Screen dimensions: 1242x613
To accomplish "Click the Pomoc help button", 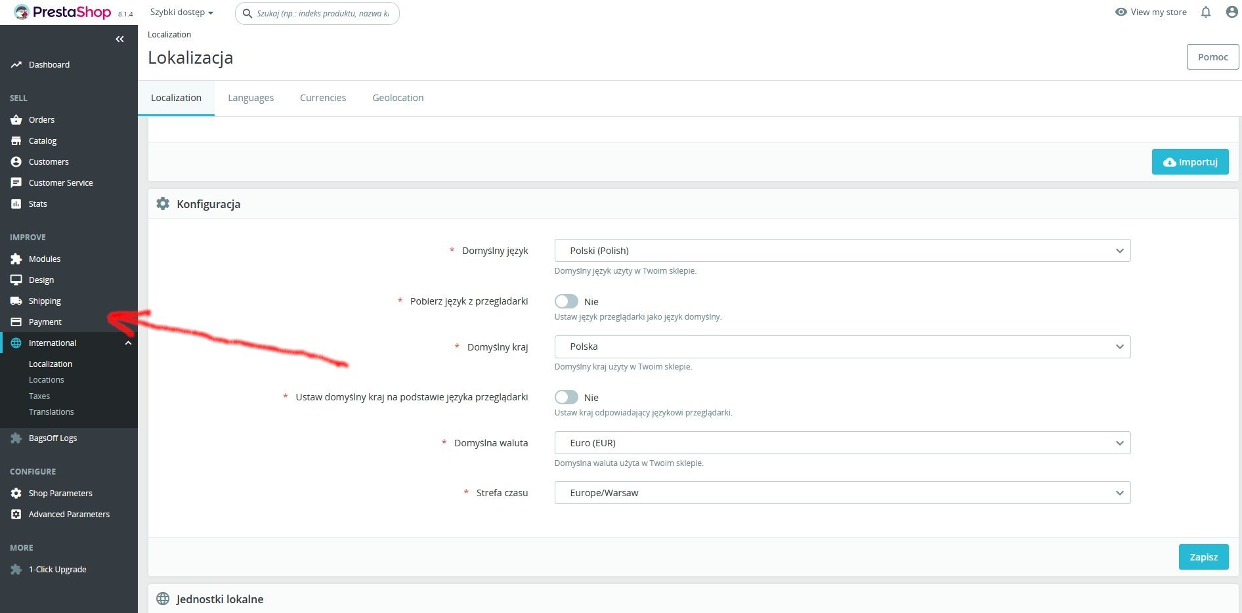I will [x=1213, y=57].
